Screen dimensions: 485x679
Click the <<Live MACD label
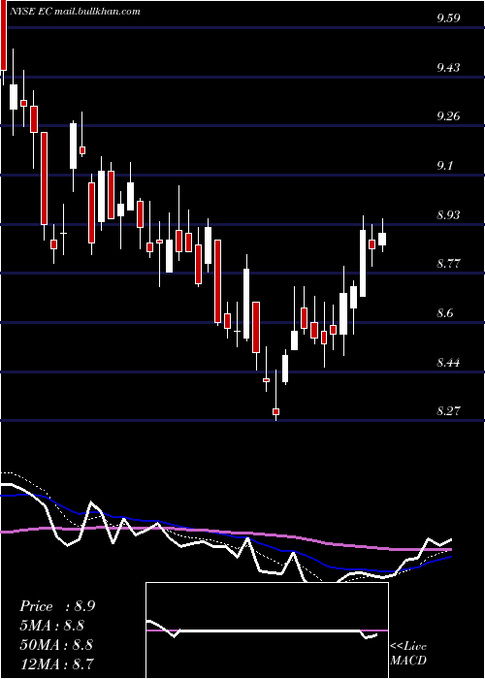[408, 654]
